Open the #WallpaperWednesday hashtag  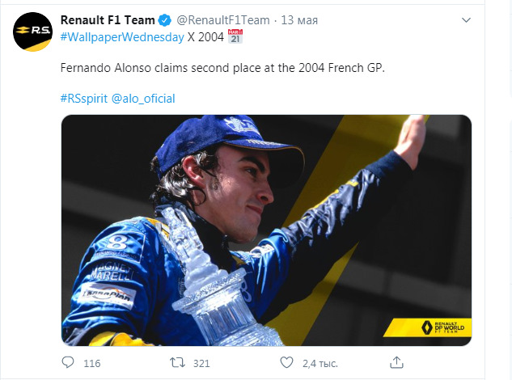click(x=122, y=37)
